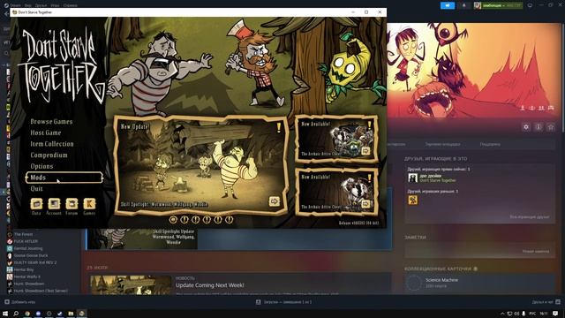Viewport: 565px width, 318px height.
Task: Open Item Collection in game menu
Action: [x=52, y=144]
